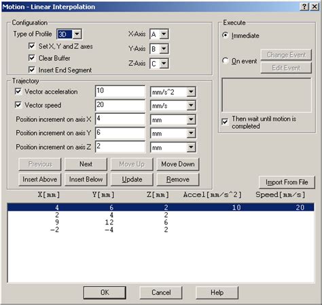Close the Motion - Linear Interpolation dialog
322x305 pixels.
tap(315, 7)
